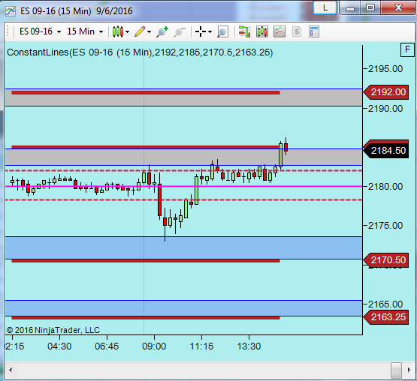Expand the chart style dropdown arrow
Viewport: 417px width, 381px height.
click(128, 32)
